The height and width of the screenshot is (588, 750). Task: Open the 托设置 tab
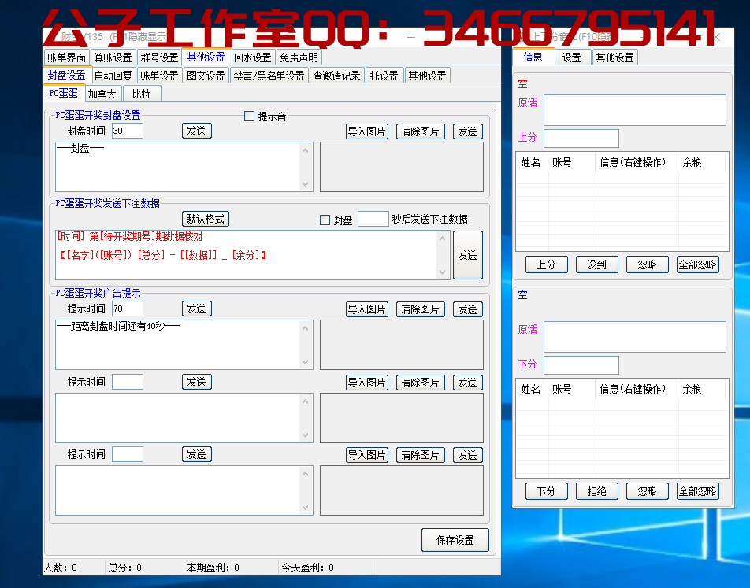click(384, 76)
